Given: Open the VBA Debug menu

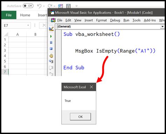Looking at the screenshot, I should click(x=115, y=20).
